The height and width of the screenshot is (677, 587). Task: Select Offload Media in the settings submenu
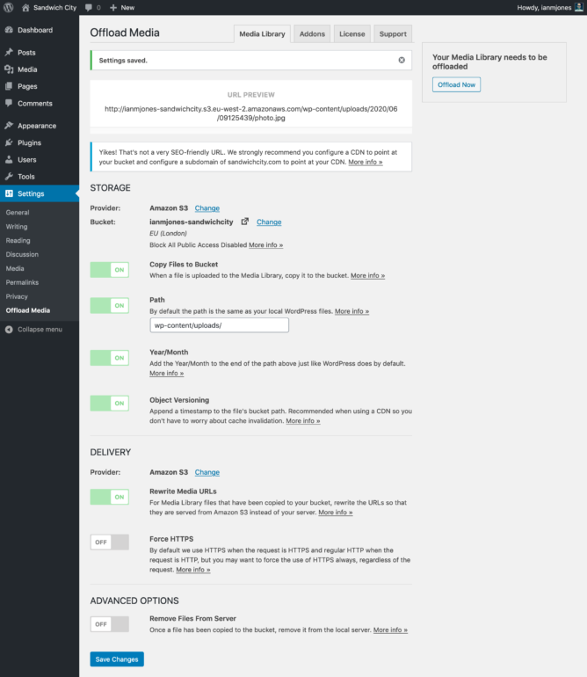click(x=28, y=310)
